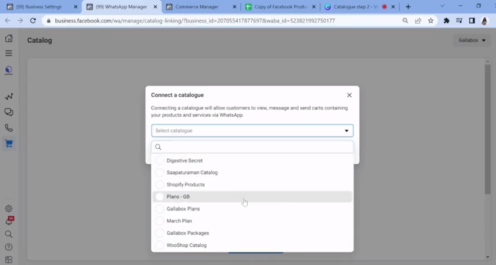Select the Saapaturaman Catalog radio button
This screenshot has width=496, height=265.
(x=160, y=173)
